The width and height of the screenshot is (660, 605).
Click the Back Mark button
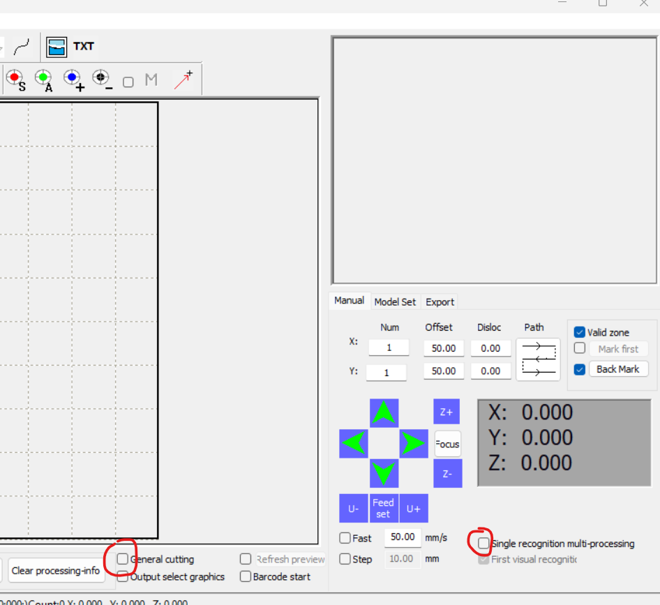pos(618,369)
